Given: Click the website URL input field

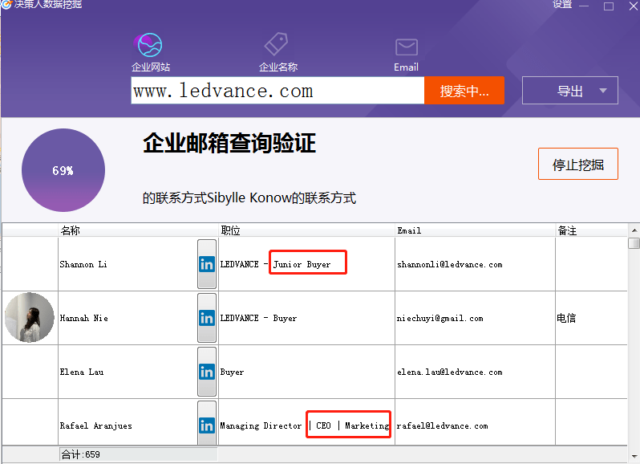Looking at the screenshot, I should [277, 91].
